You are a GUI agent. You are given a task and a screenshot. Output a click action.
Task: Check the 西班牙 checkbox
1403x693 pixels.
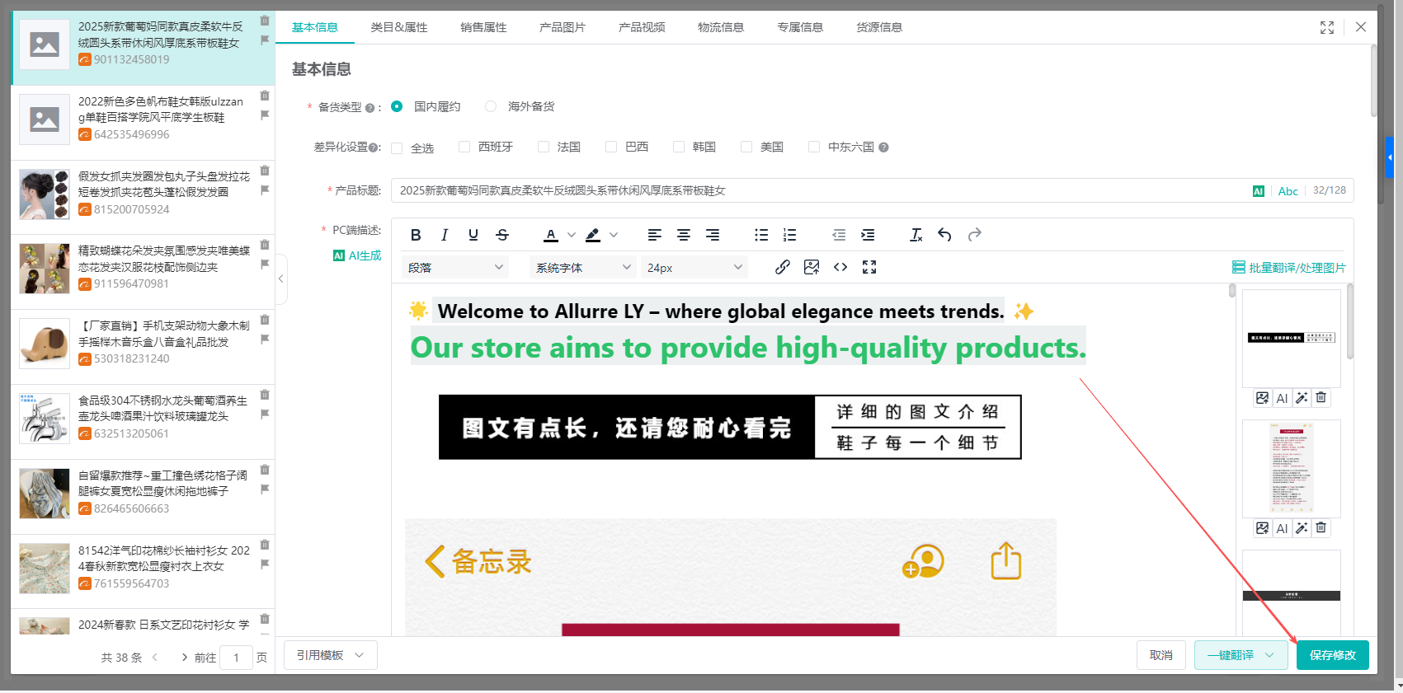point(464,147)
